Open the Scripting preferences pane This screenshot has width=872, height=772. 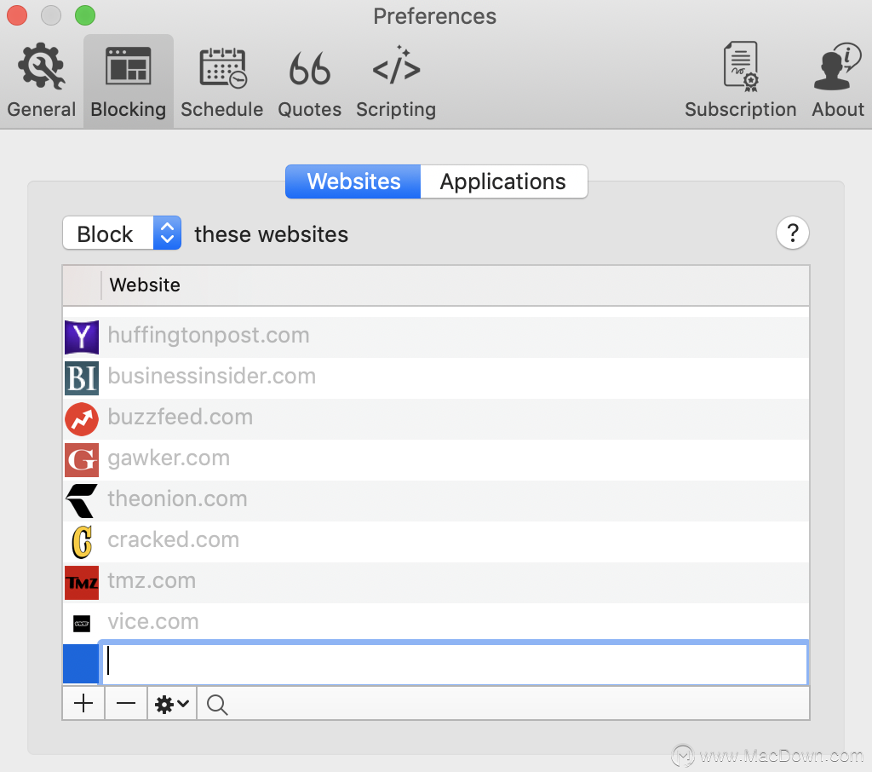(396, 81)
